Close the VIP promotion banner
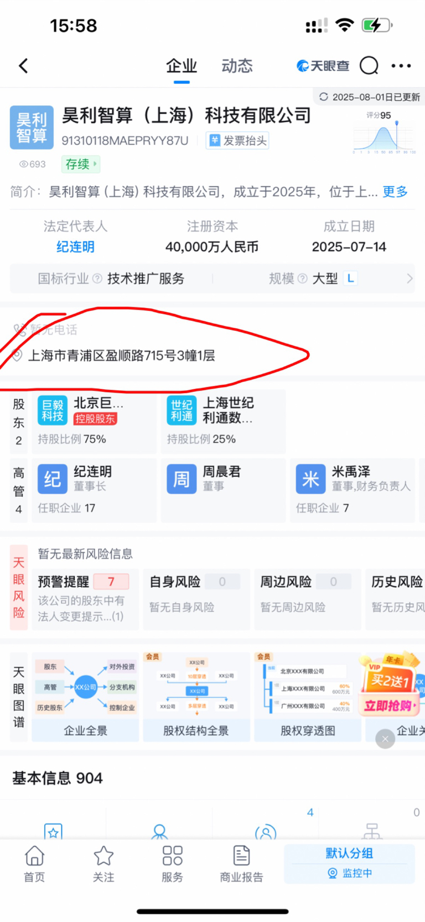This screenshot has height=922, width=425. coord(385,738)
